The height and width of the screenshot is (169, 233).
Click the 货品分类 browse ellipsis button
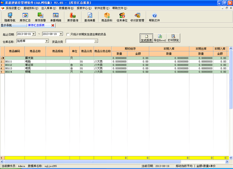tap(96, 41)
